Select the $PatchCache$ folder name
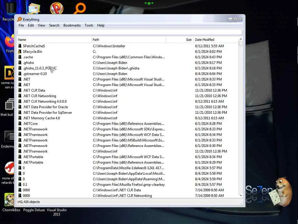This screenshot has width=298, height=224. click(x=34, y=46)
